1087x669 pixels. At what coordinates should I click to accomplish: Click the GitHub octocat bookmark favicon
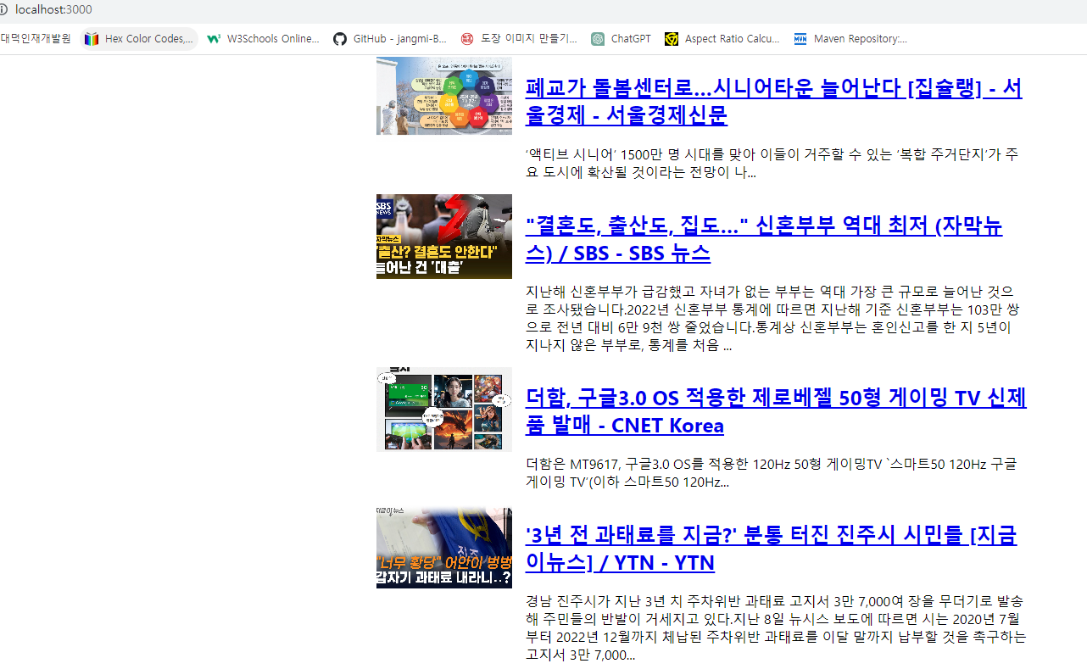(x=340, y=39)
